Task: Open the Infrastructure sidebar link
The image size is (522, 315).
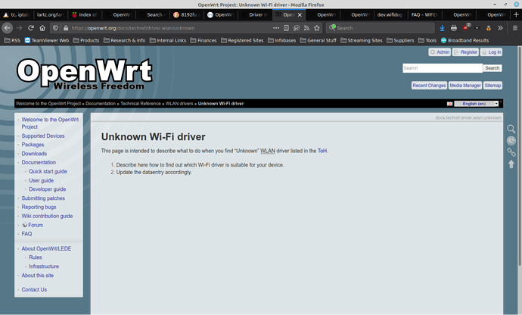Action: pos(44,267)
